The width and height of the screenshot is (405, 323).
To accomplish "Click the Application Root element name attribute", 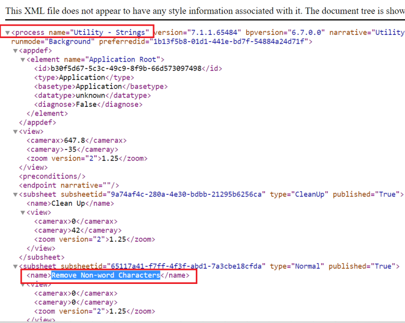I will coord(112,60).
